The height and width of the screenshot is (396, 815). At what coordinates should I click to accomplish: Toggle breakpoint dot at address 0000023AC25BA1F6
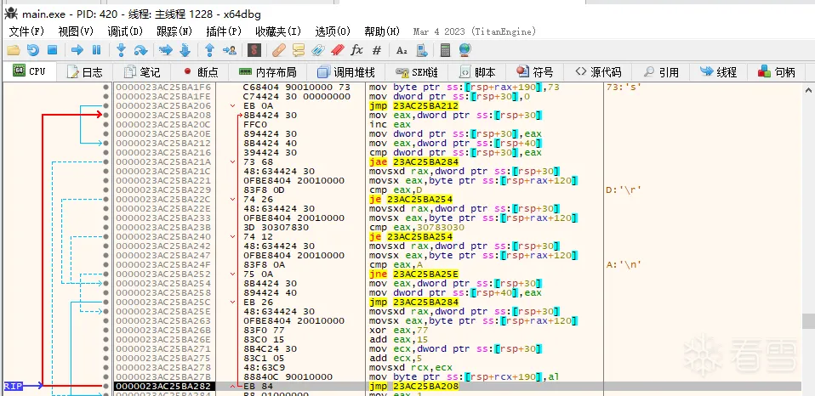click(106, 88)
